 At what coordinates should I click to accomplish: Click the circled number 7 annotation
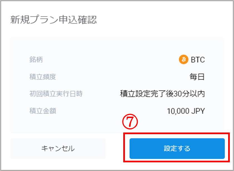coord(130,122)
